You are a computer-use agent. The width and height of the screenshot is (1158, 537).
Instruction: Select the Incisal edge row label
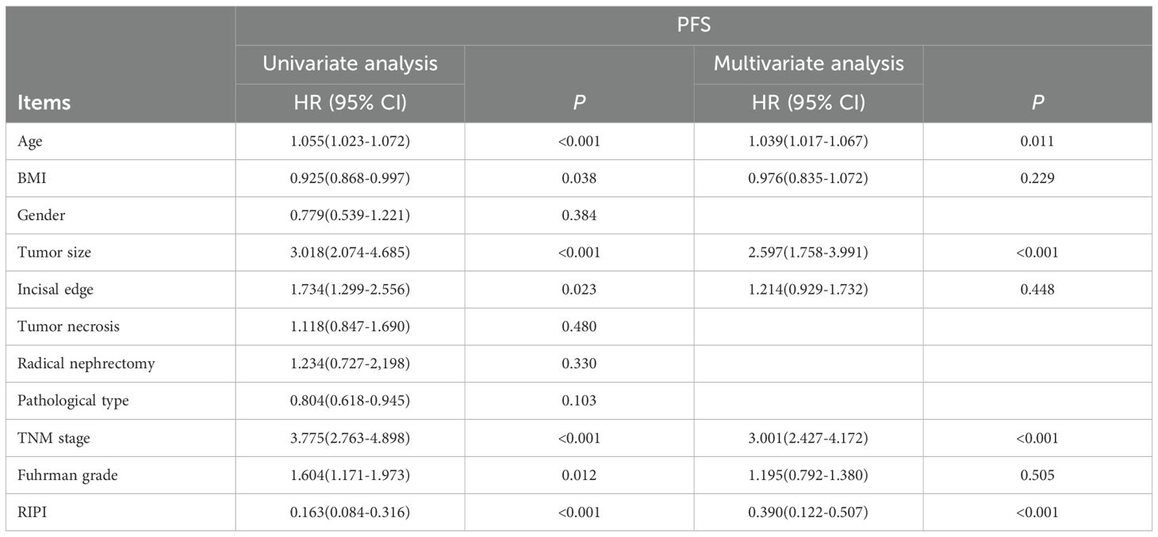point(55,290)
